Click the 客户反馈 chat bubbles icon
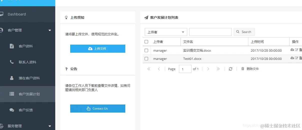 tap(12, 110)
